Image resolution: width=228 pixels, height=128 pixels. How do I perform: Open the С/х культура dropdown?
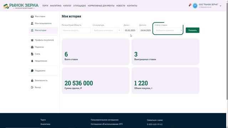[107, 30]
